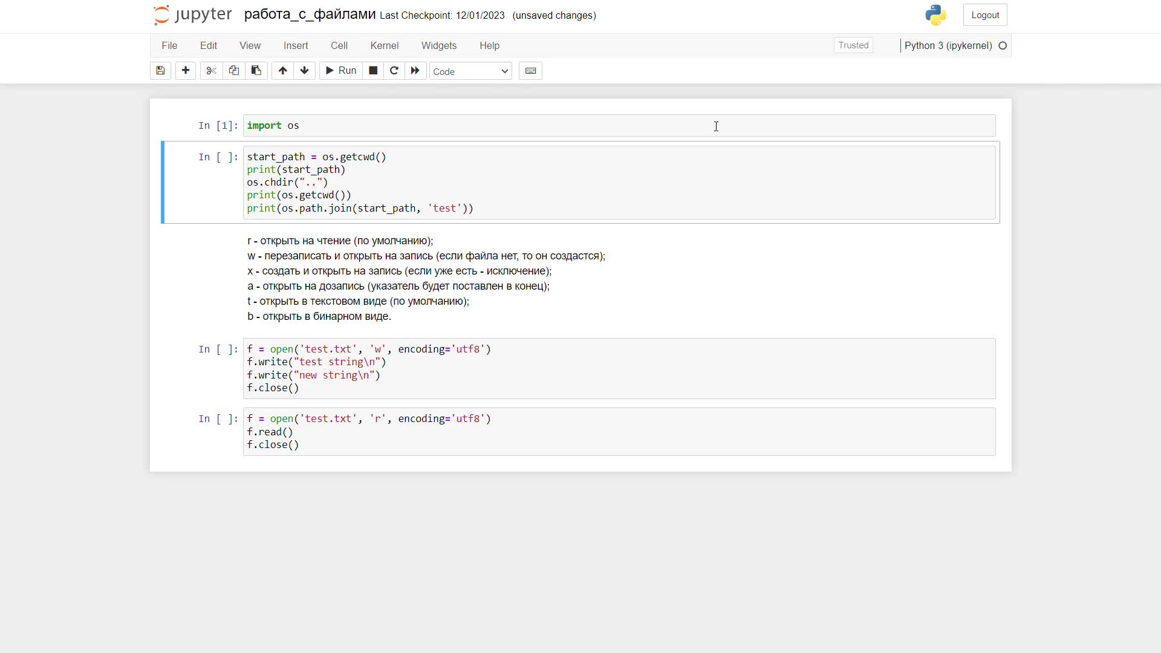Click the f.write("new string\n") line
1161x653 pixels.
click(x=313, y=375)
